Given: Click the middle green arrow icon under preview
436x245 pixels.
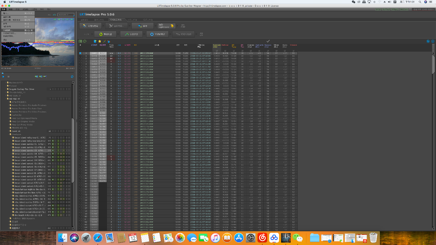Looking at the screenshot, I should pyautogui.click(x=41, y=77).
